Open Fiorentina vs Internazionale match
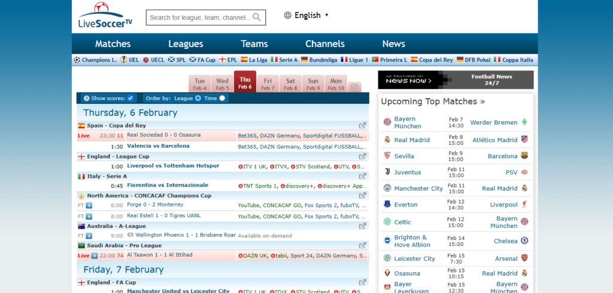Screen dimensions: 613x293 [x=168, y=185]
